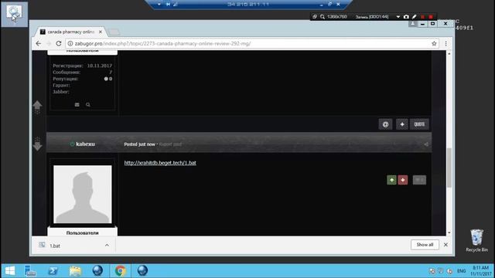Click the magnifier zoom icon in recorder bar
495x278 pixels.
click(x=323, y=17)
